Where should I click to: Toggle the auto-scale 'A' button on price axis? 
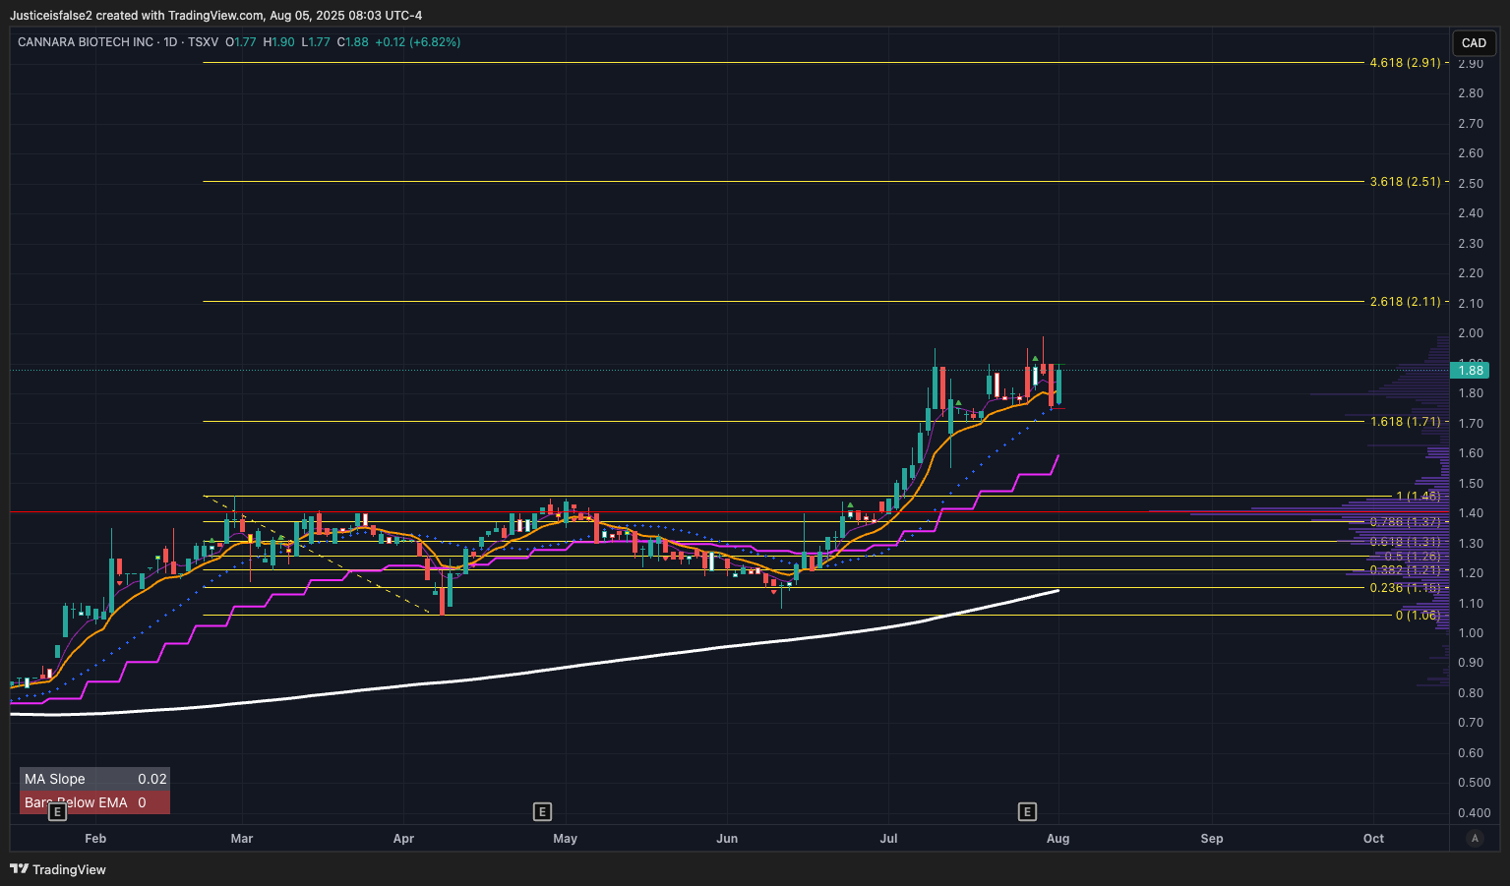[1474, 839]
